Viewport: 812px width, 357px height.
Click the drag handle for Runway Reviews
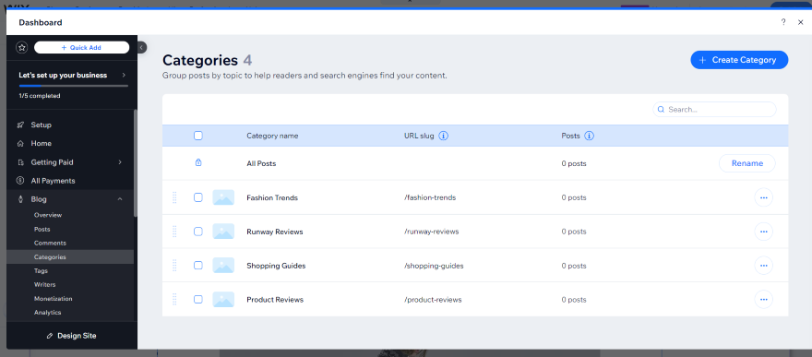point(174,232)
